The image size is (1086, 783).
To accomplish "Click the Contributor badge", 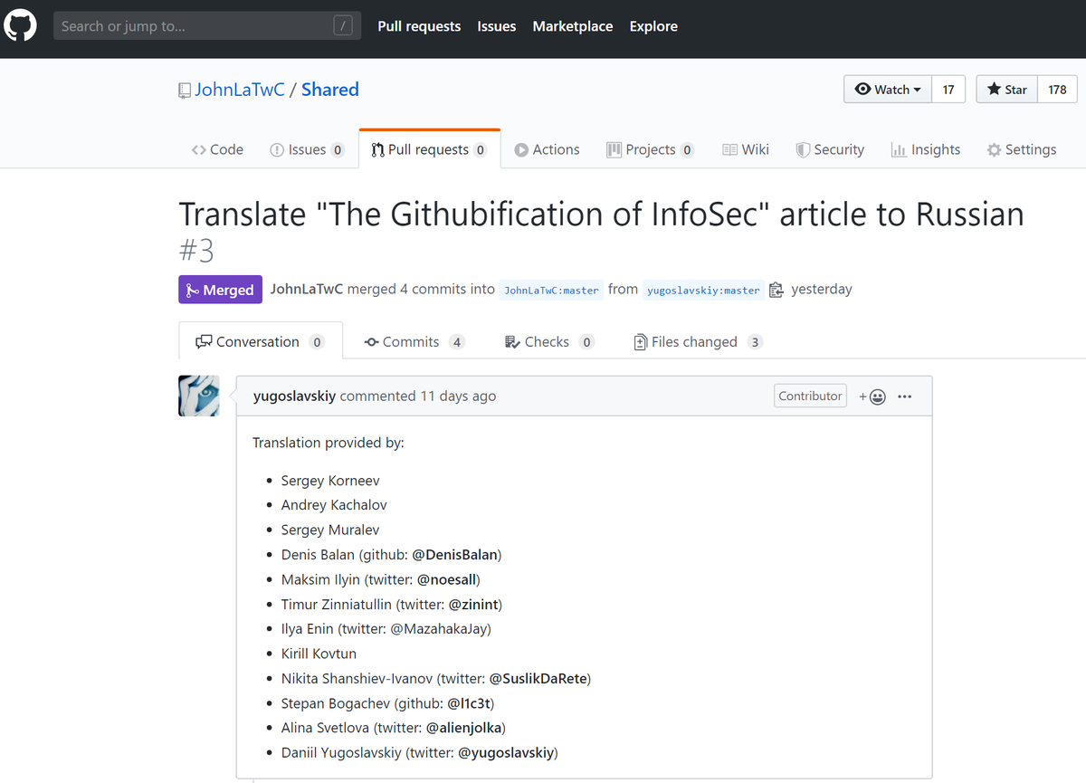I will 810,396.
